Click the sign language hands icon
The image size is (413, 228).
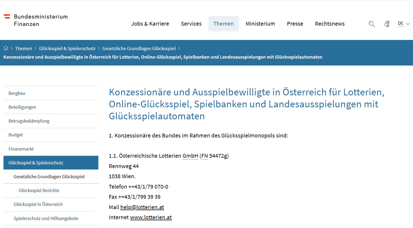387,24
